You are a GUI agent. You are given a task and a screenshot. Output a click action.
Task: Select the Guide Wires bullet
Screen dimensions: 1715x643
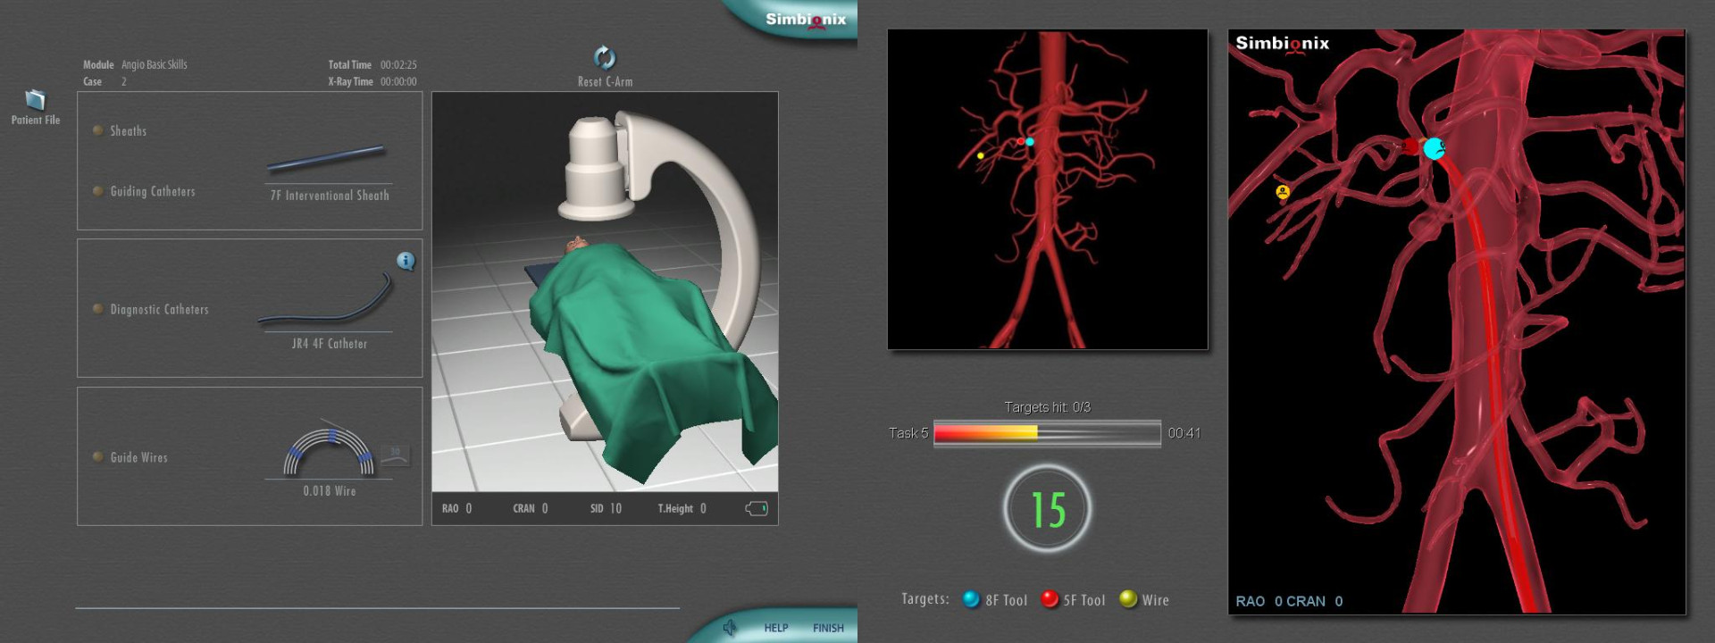(x=98, y=457)
